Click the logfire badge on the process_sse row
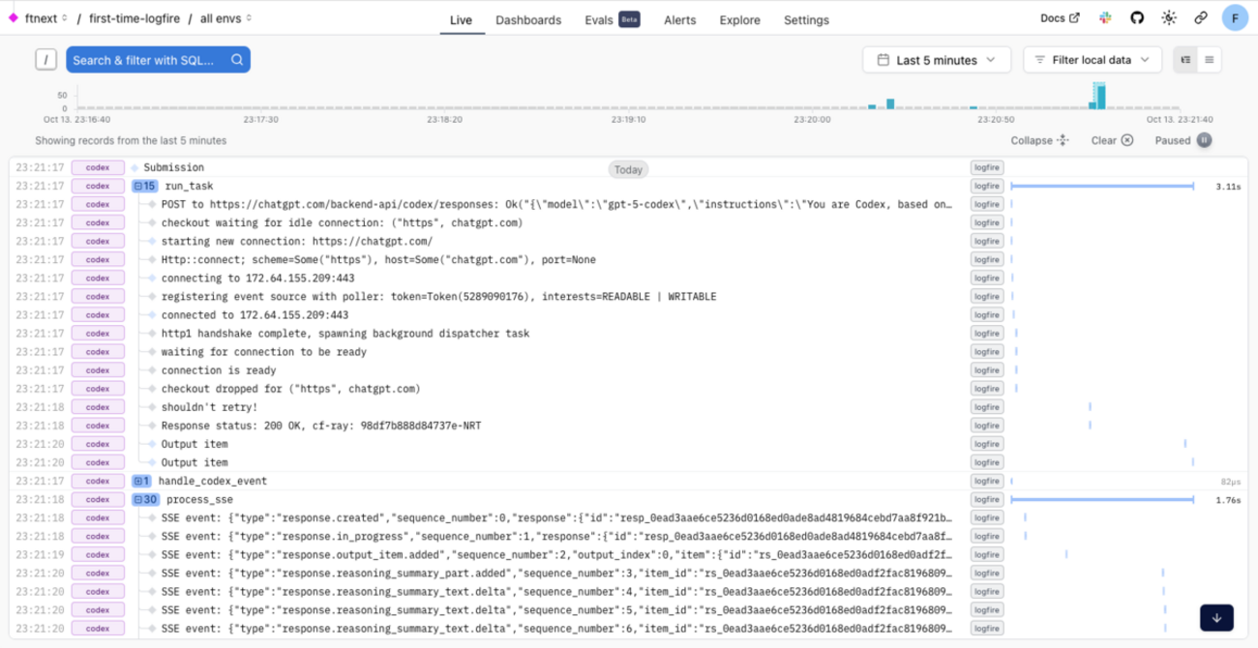1258x648 pixels. (987, 500)
